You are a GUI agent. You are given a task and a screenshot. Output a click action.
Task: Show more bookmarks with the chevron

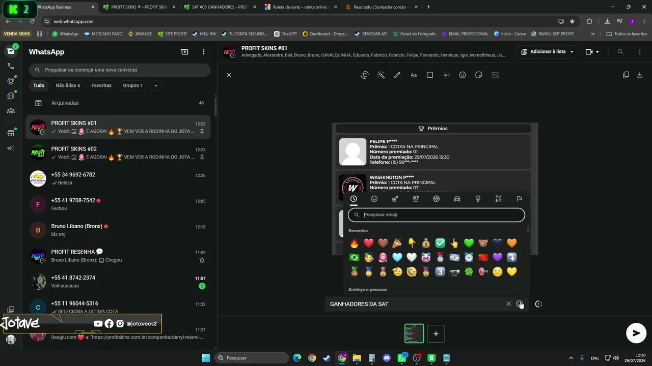pyautogui.click(x=592, y=34)
